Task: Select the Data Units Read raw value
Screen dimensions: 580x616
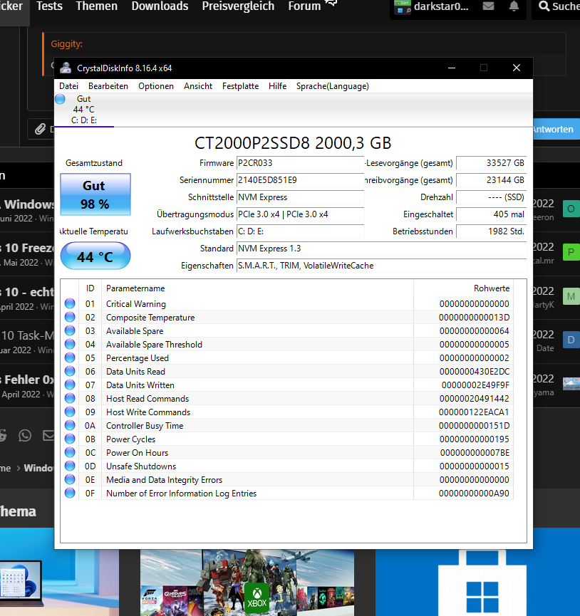Action: 475,372
